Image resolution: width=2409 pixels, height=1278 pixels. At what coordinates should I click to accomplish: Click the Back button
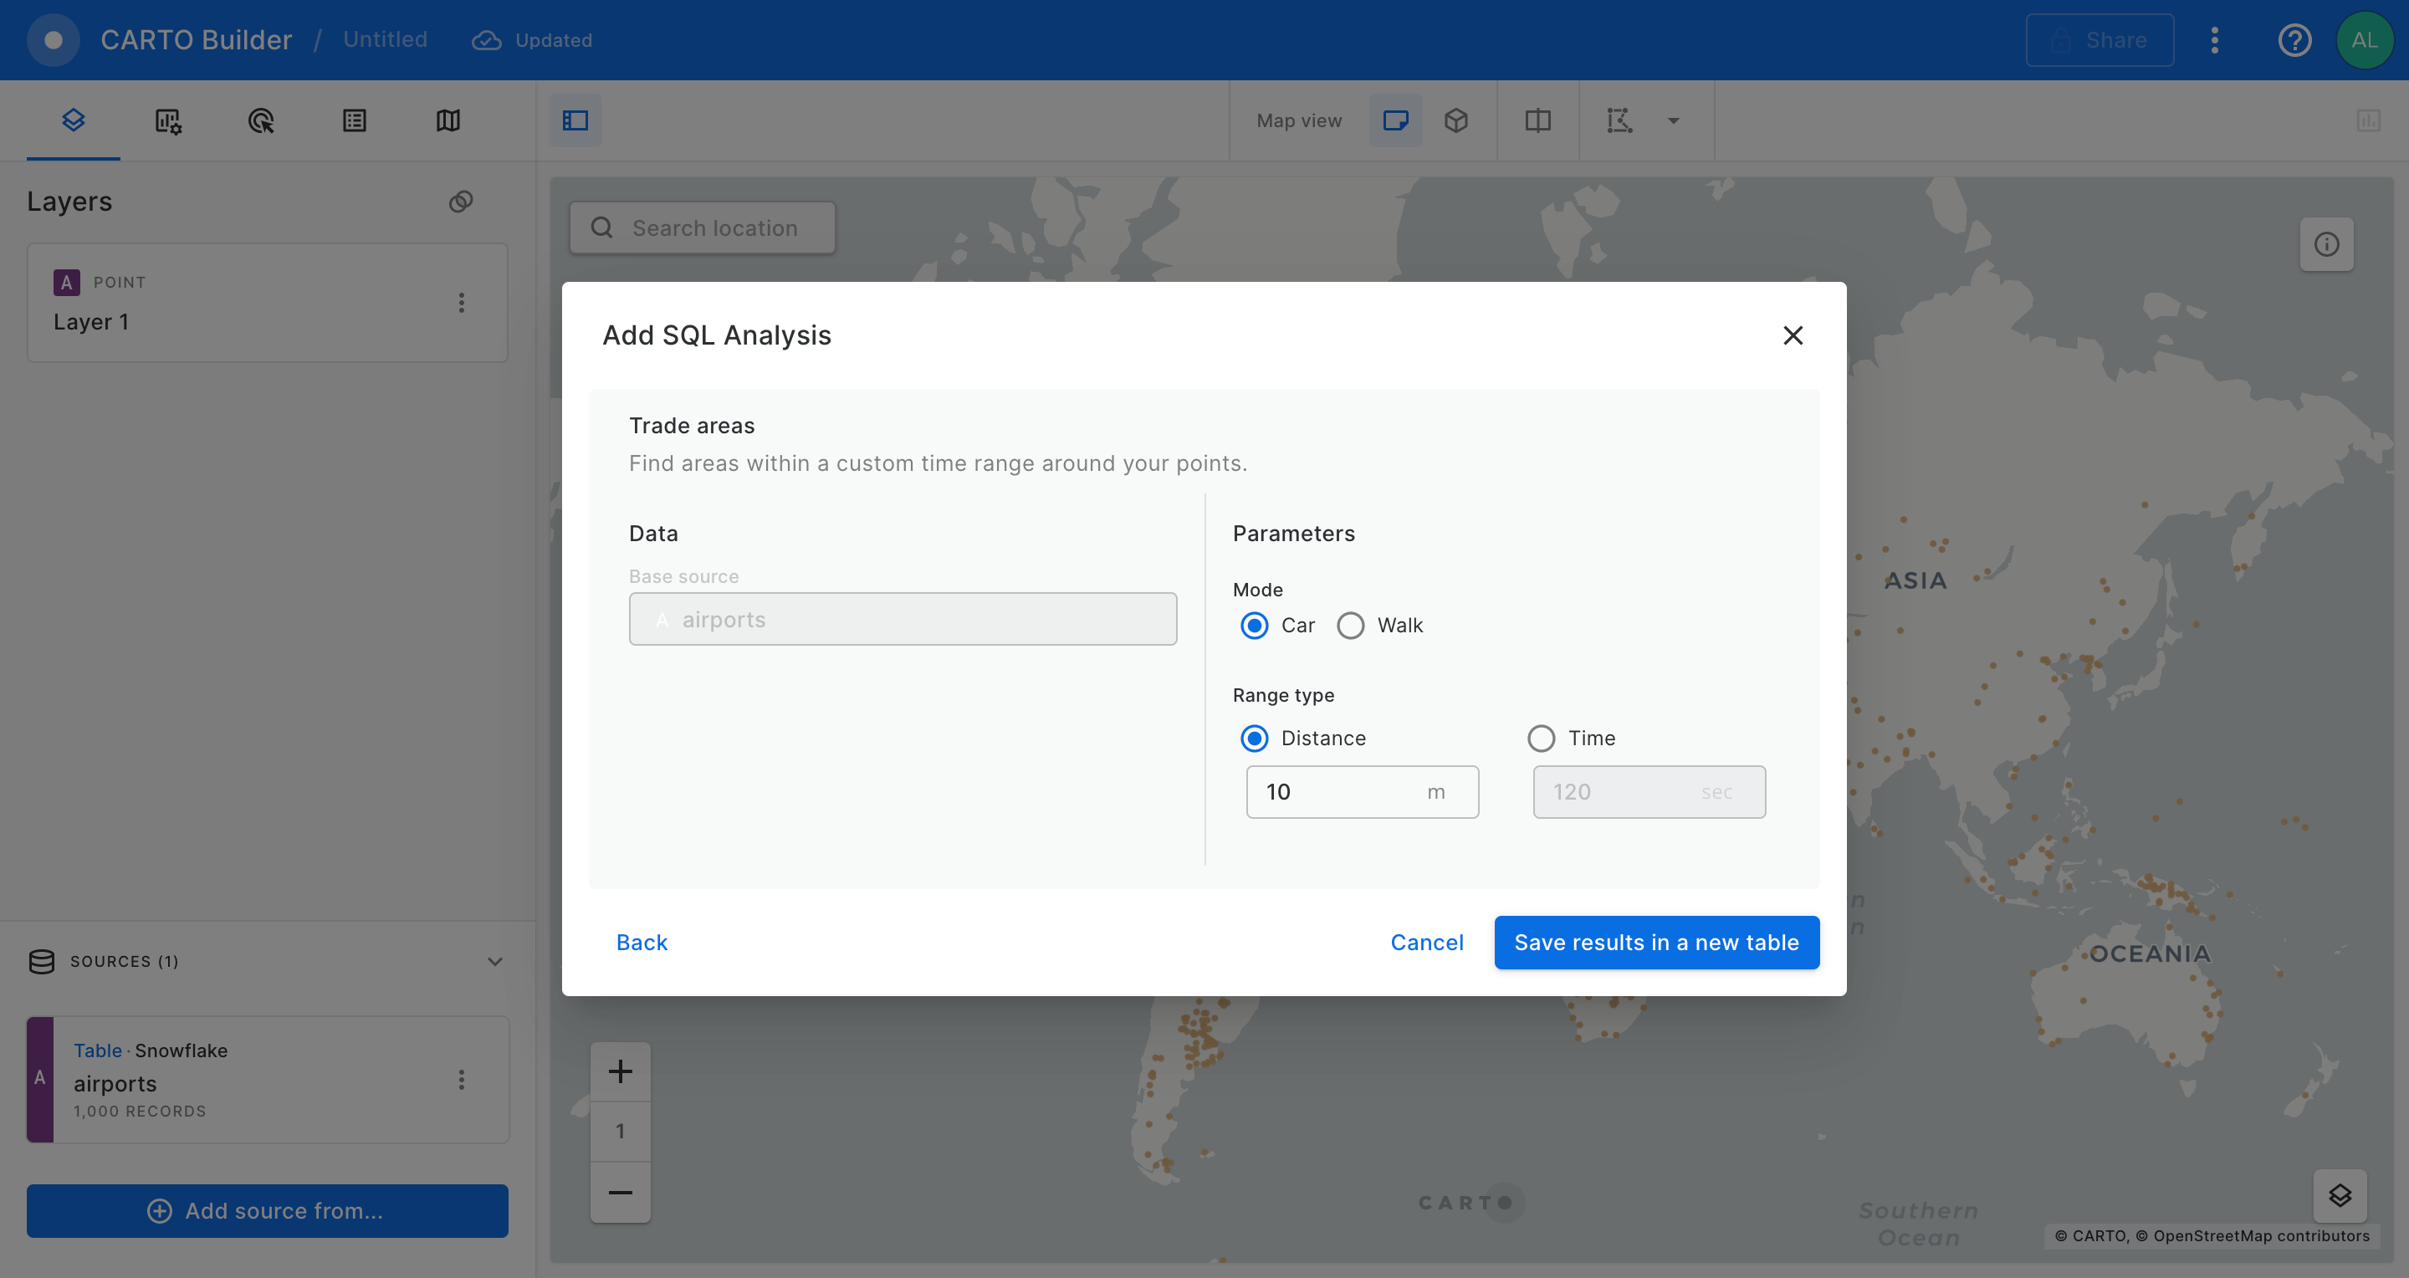coord(642,943)
